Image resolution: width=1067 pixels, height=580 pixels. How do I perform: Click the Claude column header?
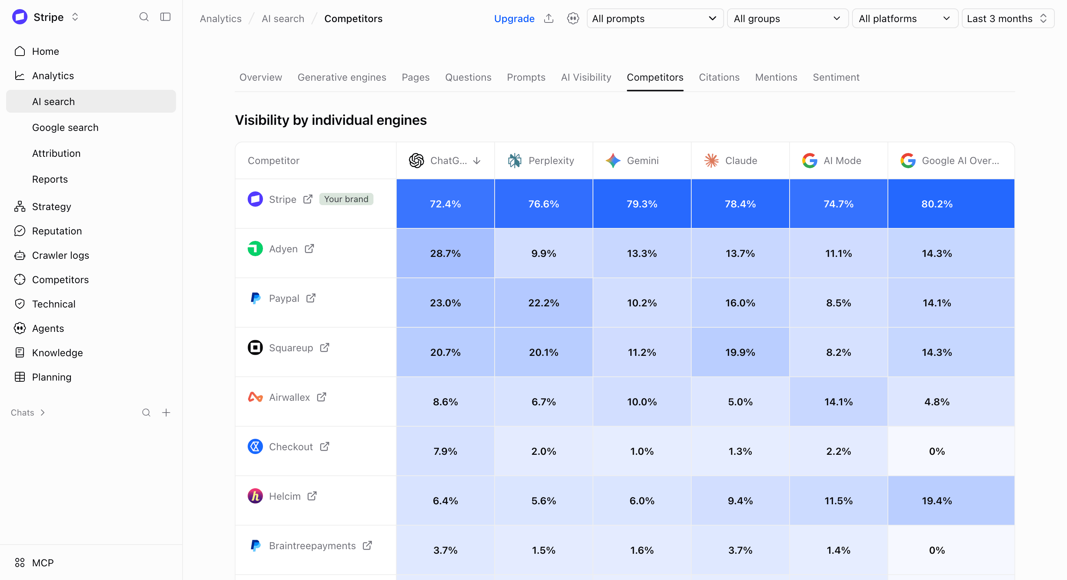[x=740, y=161]
